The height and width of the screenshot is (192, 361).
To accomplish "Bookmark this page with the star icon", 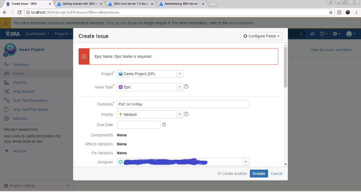I will point(331,12).
